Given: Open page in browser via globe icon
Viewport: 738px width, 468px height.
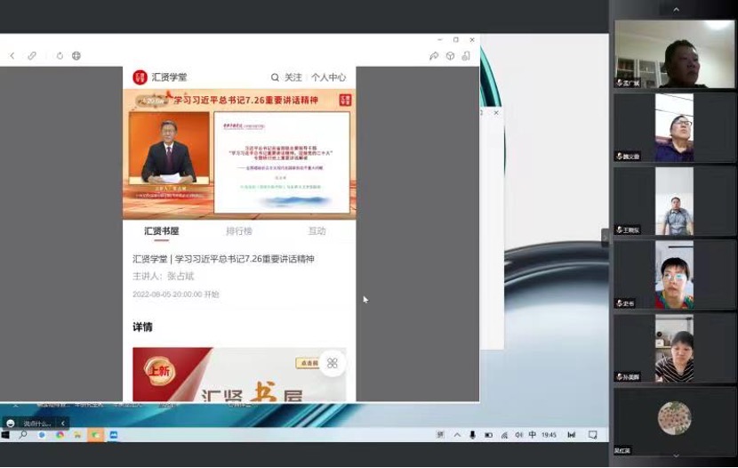Looking at the screenshot, I should [x=76, y=56].
